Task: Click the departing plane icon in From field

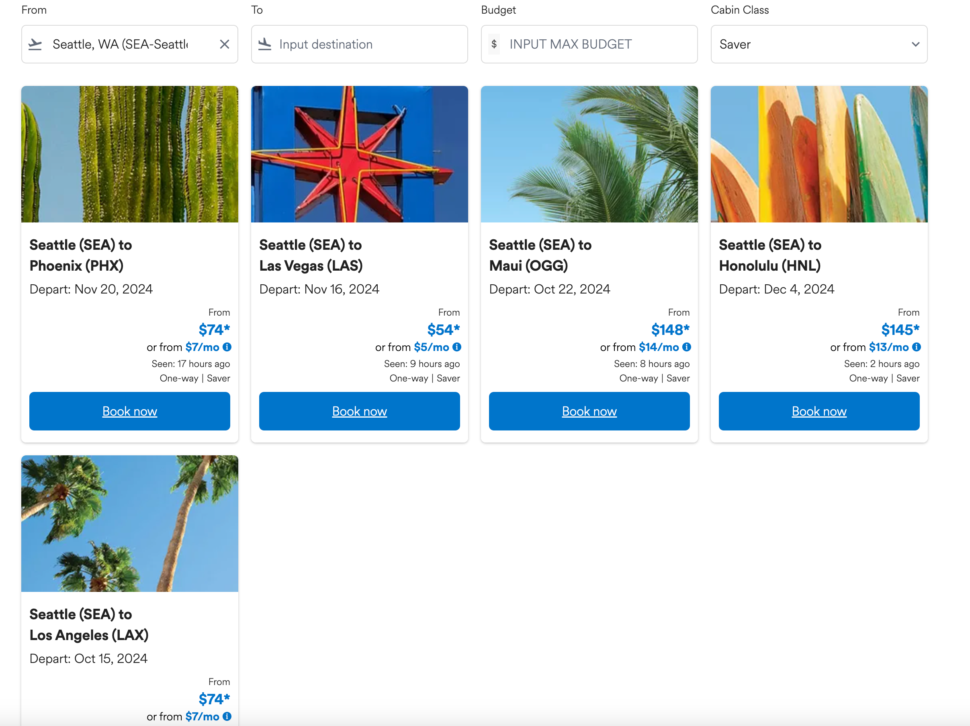Action: coord(35,44)
